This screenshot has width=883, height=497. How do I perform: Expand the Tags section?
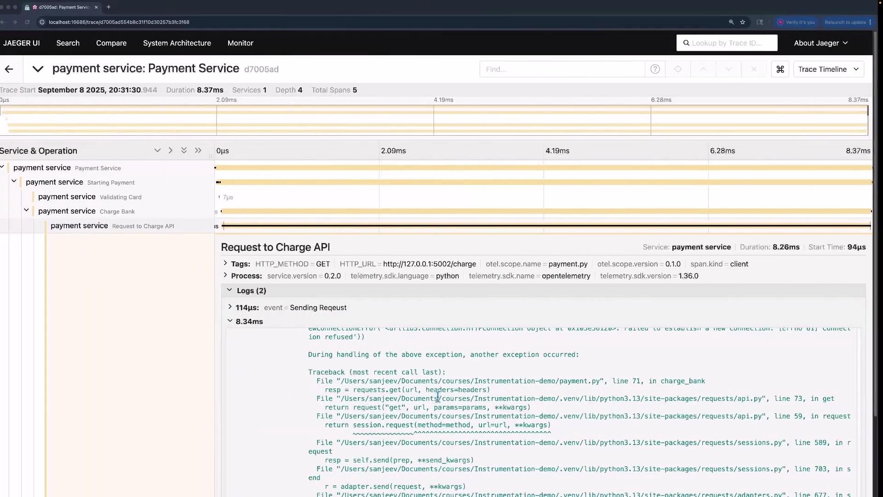(225, 263)
